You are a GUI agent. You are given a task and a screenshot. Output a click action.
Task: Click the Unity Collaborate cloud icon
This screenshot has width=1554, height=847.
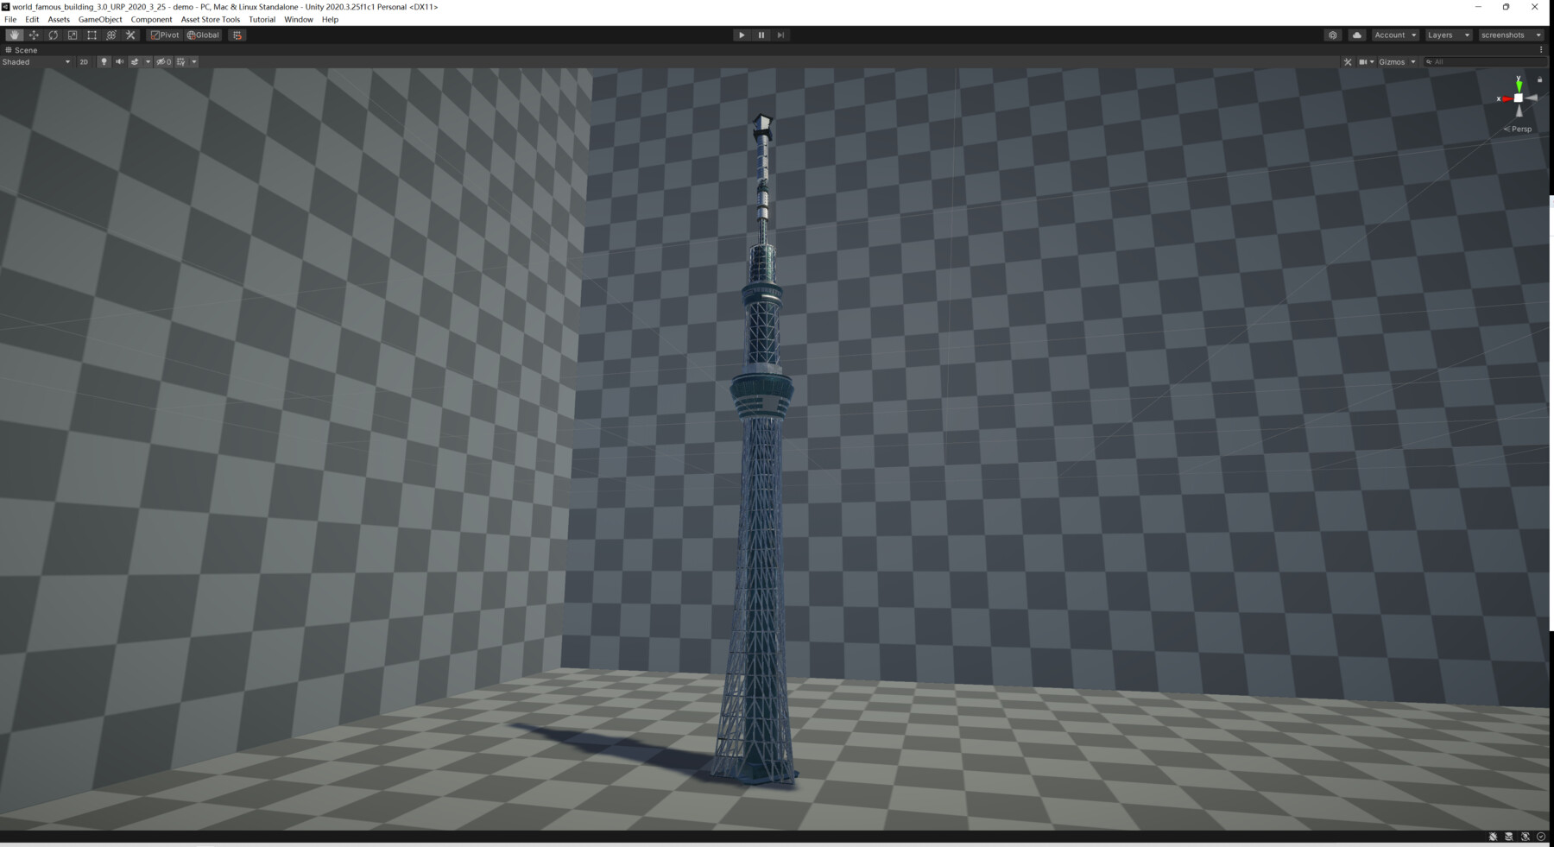1356,35
